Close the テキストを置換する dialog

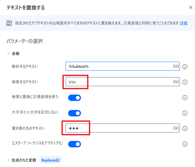coord(191,7)
